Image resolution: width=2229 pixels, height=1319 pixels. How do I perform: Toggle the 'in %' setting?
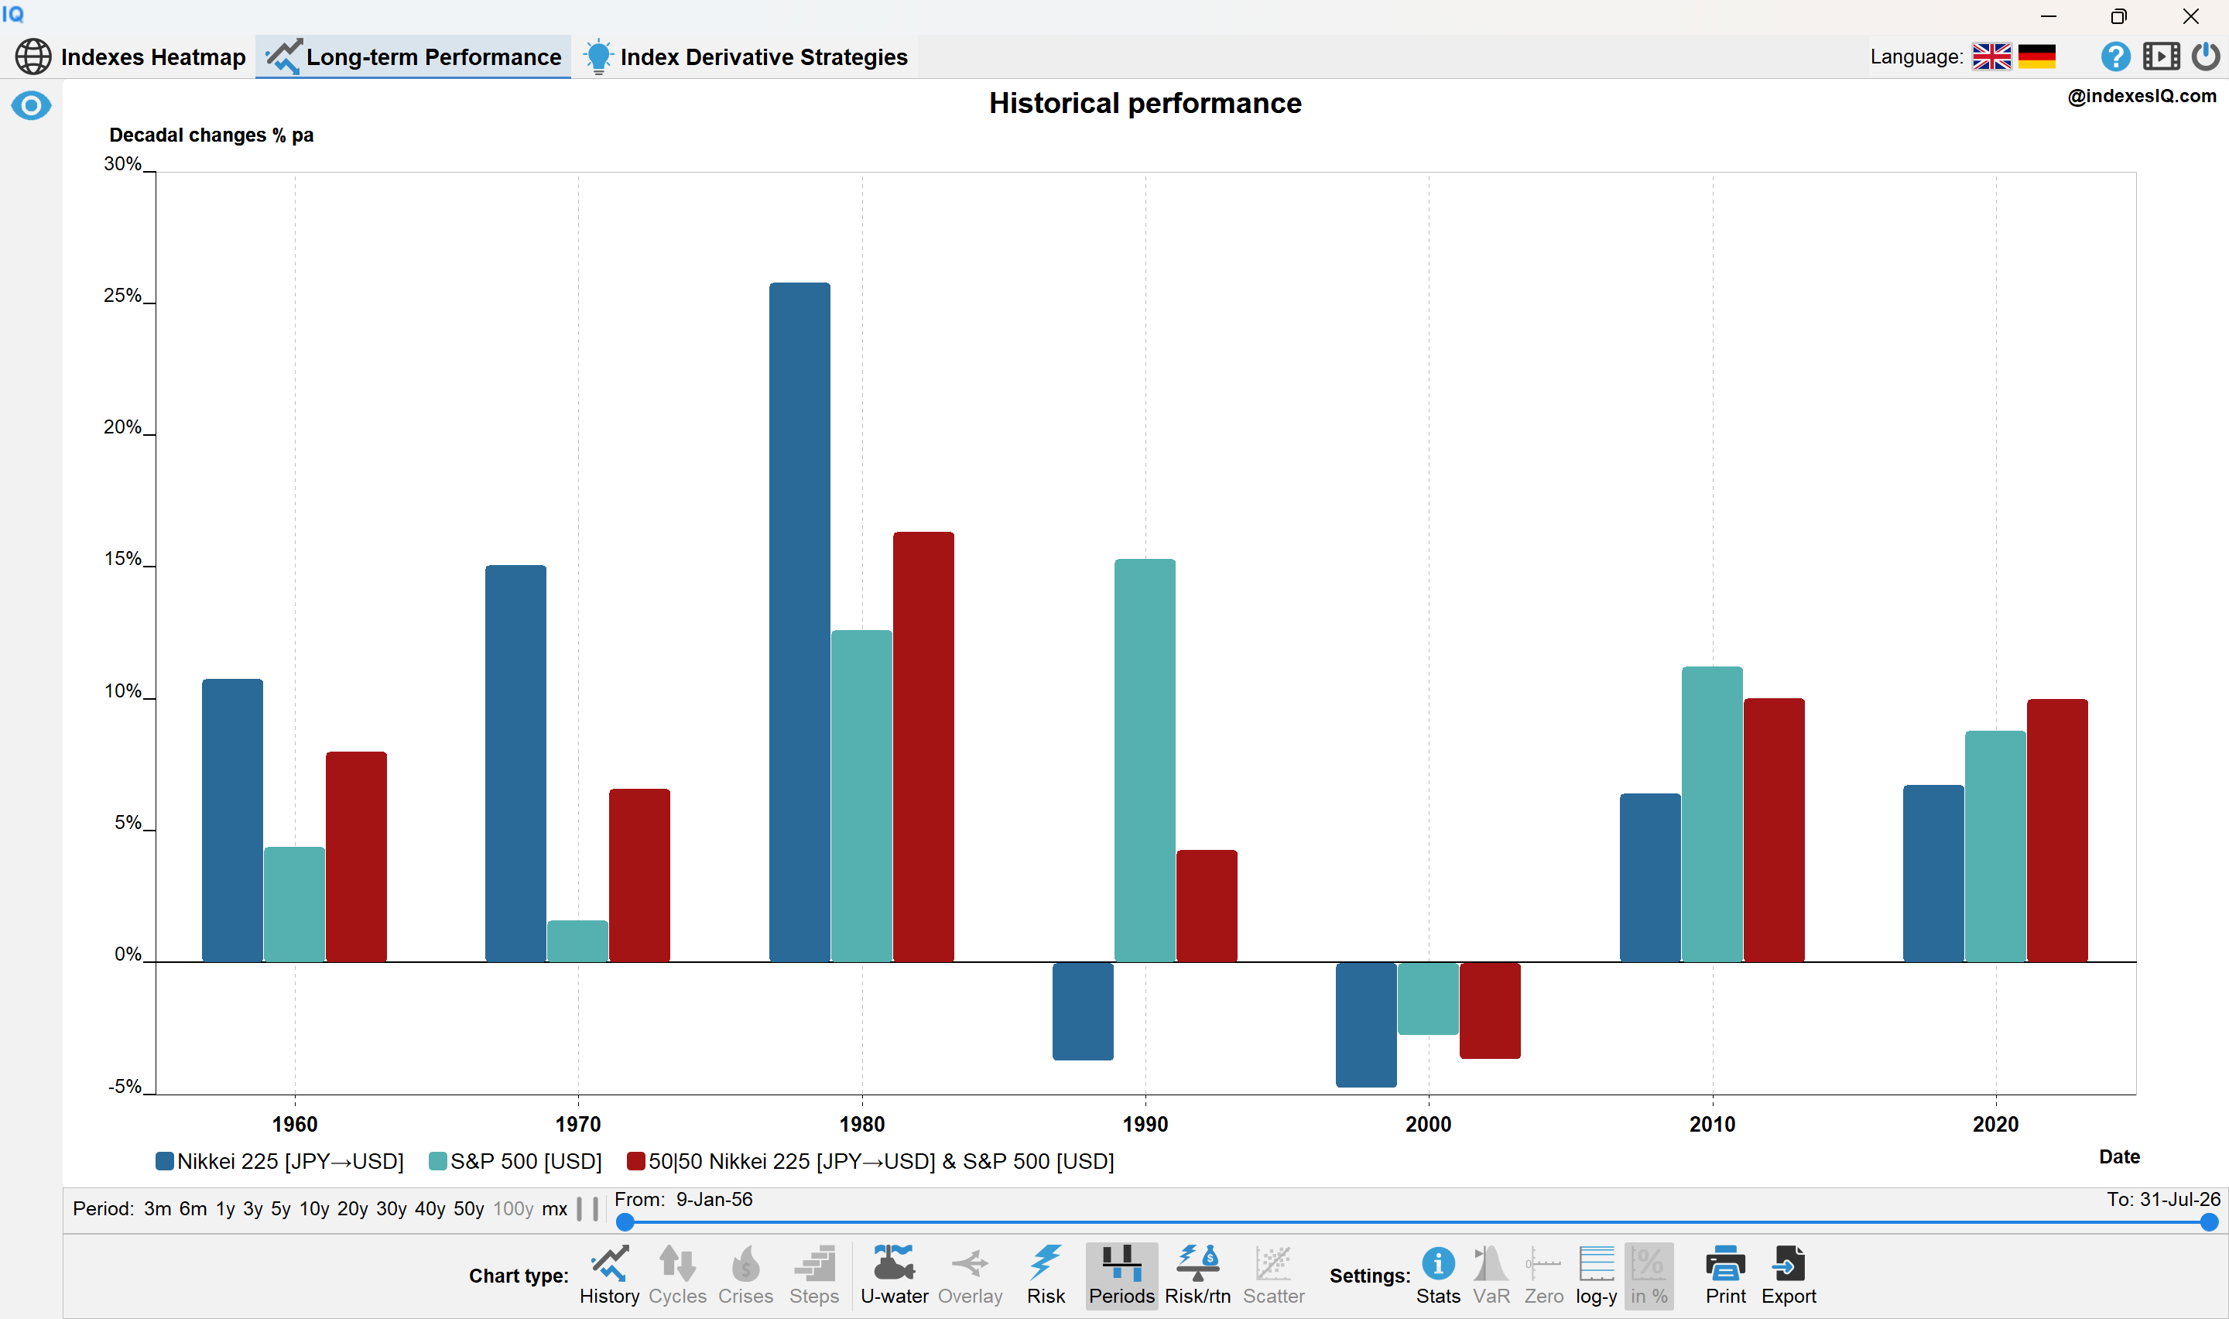[x=1649, y=1275]
